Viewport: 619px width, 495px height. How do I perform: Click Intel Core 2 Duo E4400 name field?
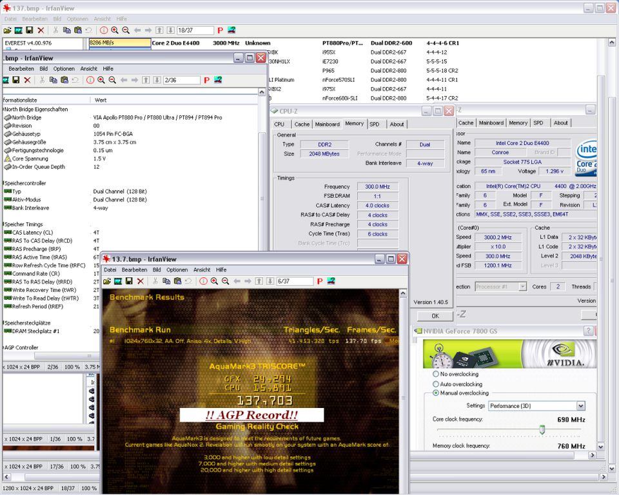(522, 143)
